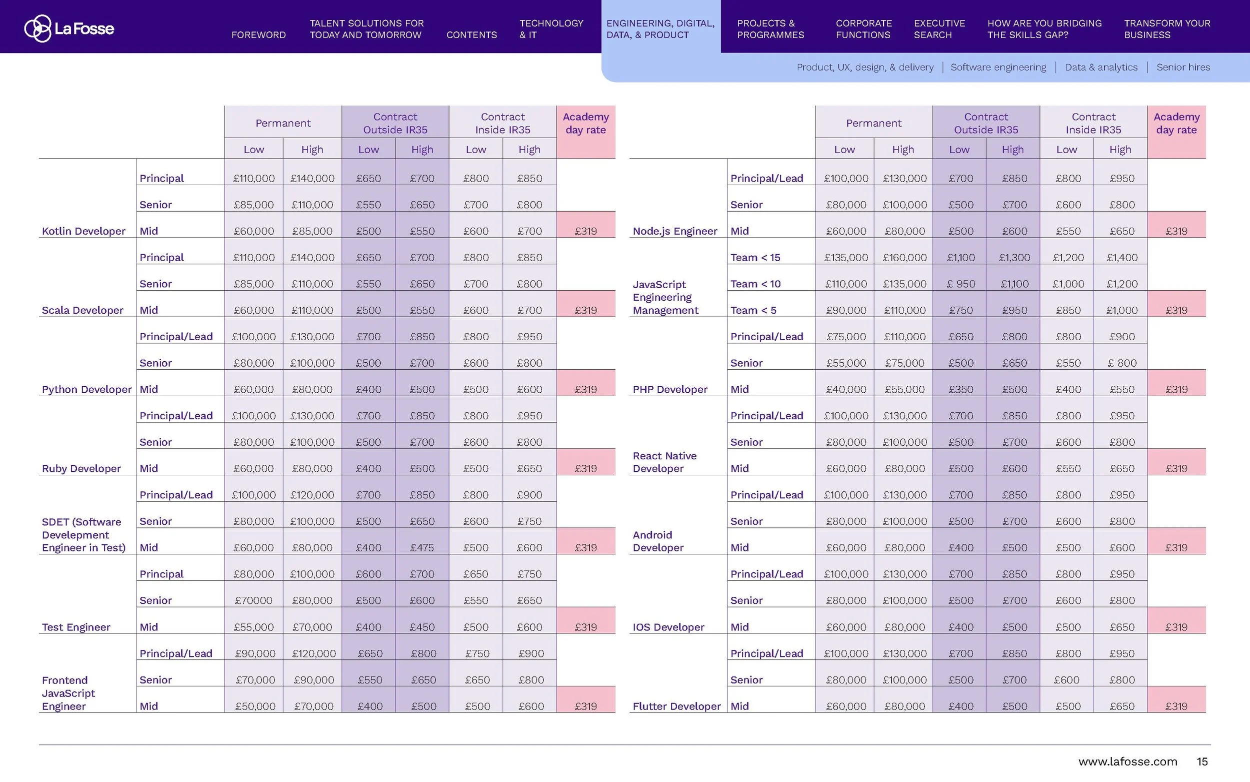
Task: Open the FOREWORD section
Action: [x=259, y=35]
